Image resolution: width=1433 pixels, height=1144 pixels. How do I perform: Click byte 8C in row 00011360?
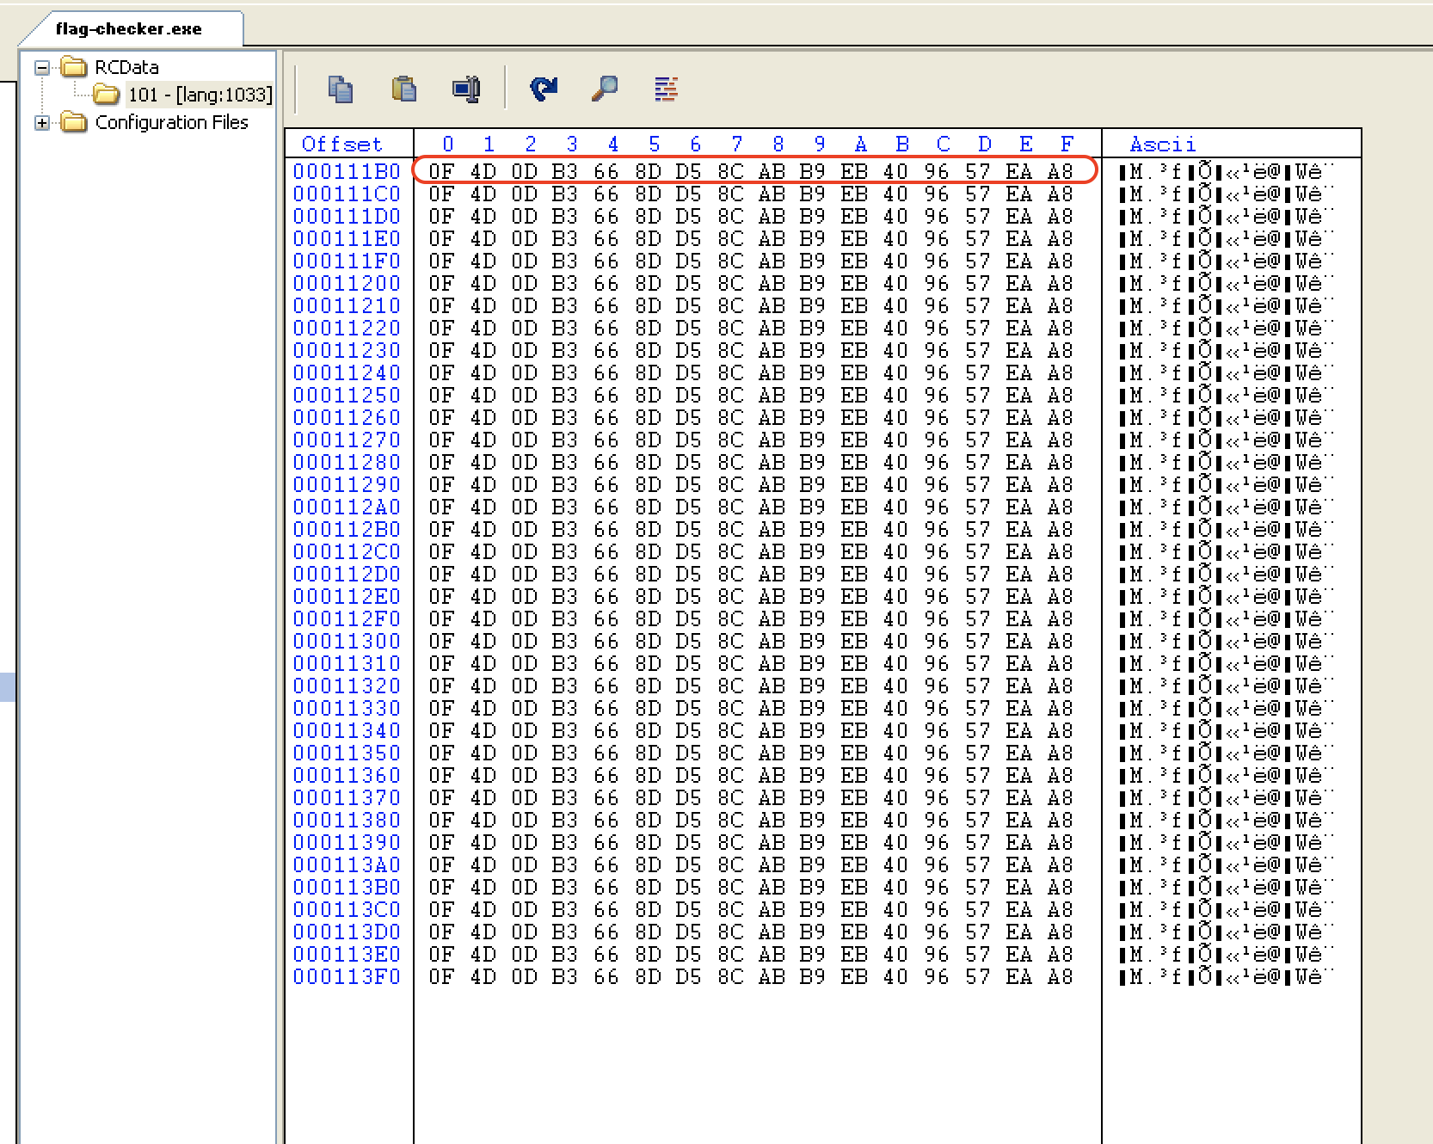(x=730, y=775)
